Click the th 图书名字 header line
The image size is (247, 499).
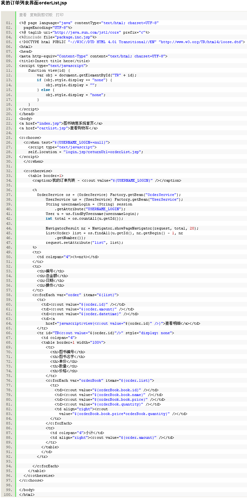(67, 357)
